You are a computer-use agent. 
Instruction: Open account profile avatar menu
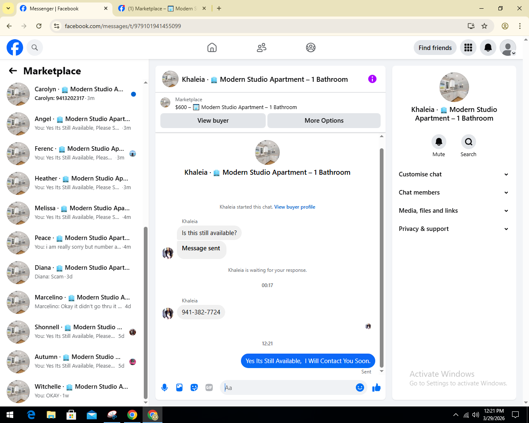(508, 48)
